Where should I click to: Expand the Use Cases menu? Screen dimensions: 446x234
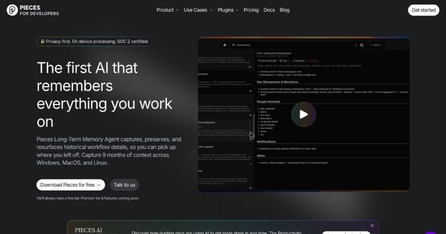[x=198, y=10]
